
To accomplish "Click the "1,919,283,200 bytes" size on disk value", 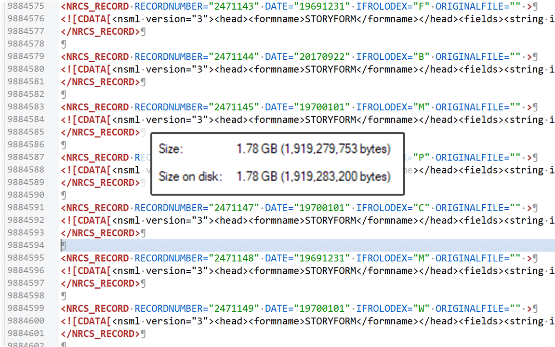I will click(335, 176).
